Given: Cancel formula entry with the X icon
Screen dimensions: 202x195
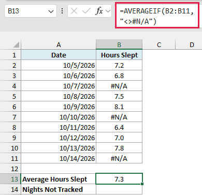Looking at the screenshot, I should (74, 11).
